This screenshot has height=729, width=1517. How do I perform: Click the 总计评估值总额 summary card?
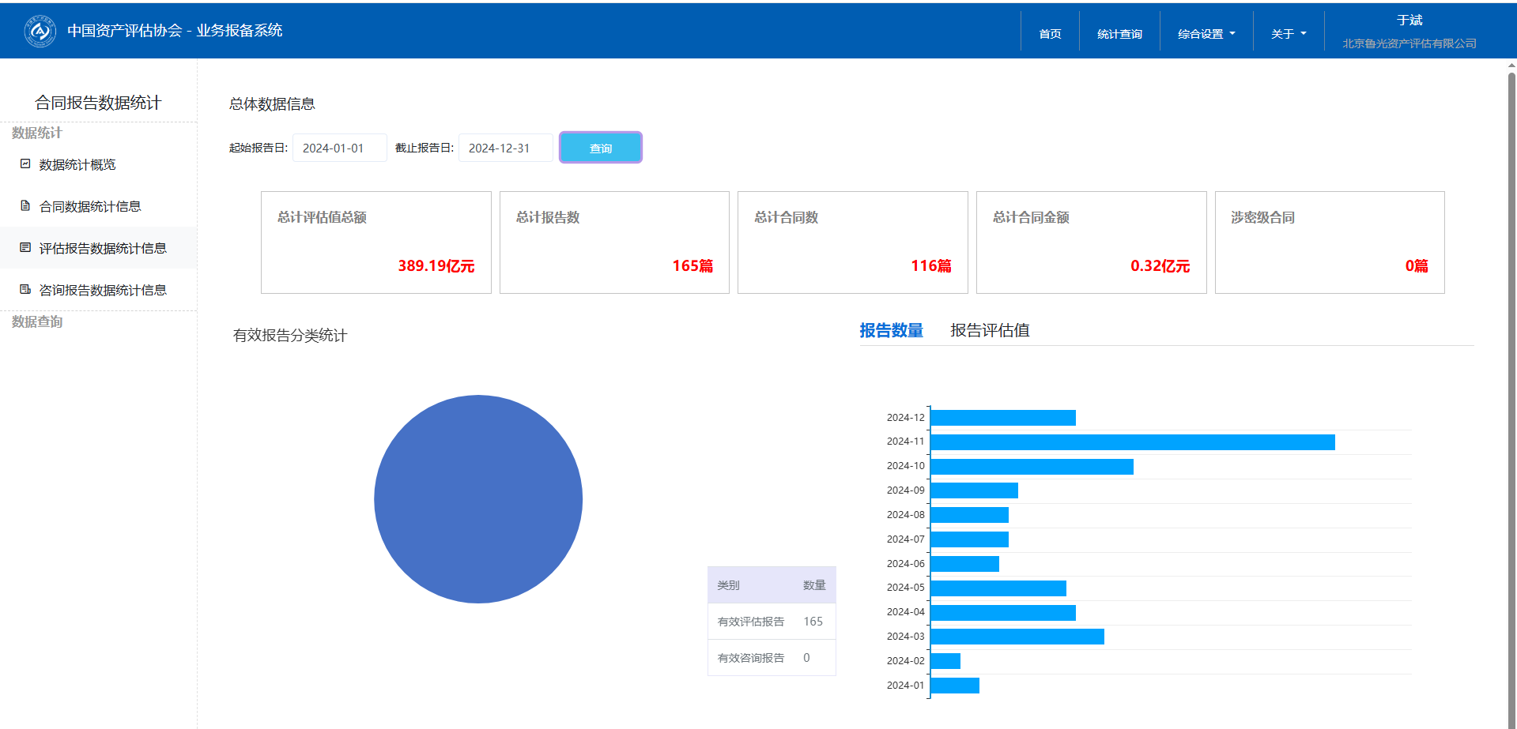pos(375,242)
